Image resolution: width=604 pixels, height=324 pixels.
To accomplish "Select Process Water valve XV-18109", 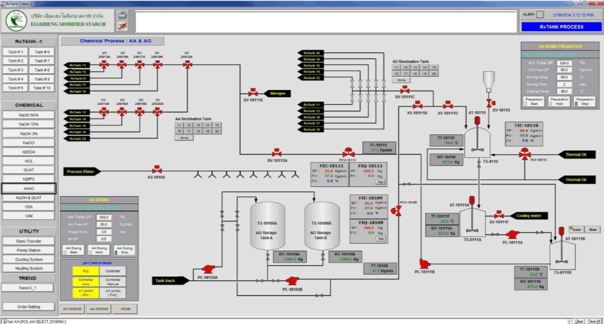I will (x=157, y=169).
